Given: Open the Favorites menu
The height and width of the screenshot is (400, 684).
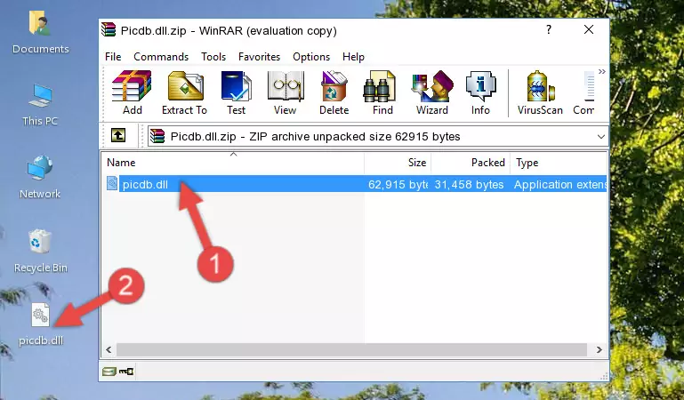Looking at the screenshot, I should coord(259,57).
